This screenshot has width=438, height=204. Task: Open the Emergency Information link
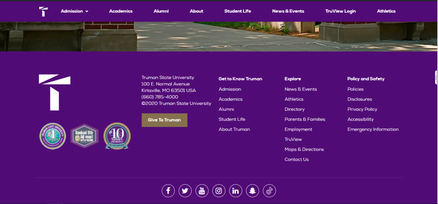[373, 129]
